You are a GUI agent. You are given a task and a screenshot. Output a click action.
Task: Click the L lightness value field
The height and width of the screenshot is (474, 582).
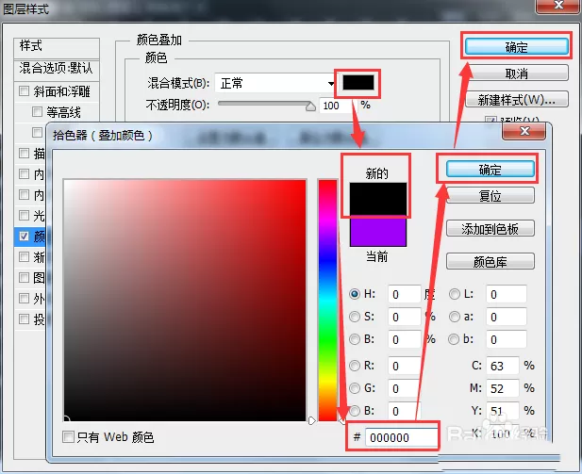507,294
